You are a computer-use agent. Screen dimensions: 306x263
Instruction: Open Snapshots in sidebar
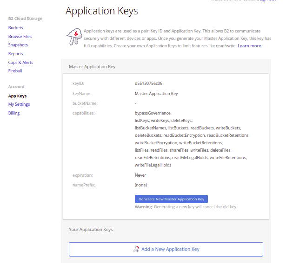point(18,45)
